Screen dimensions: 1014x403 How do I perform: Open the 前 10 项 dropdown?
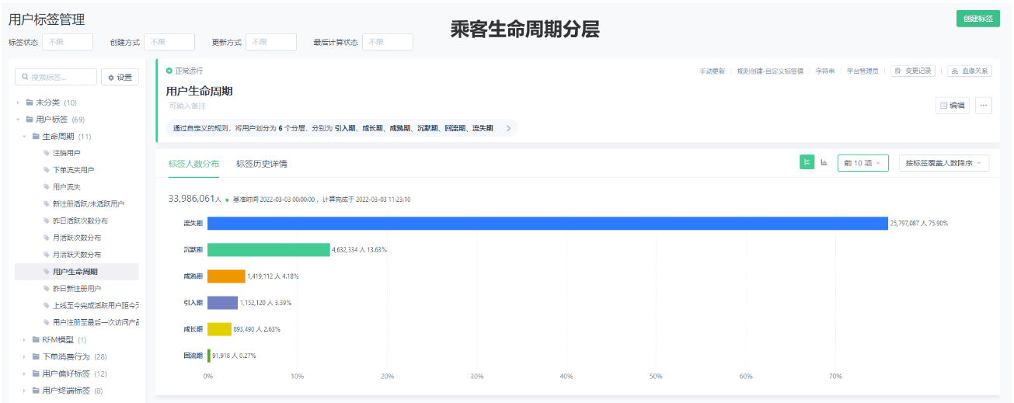(x=862, y=163)
